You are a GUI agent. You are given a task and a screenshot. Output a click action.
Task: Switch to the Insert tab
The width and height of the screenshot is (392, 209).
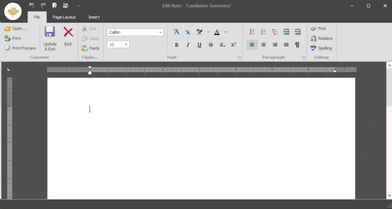(x=94, y=17)
